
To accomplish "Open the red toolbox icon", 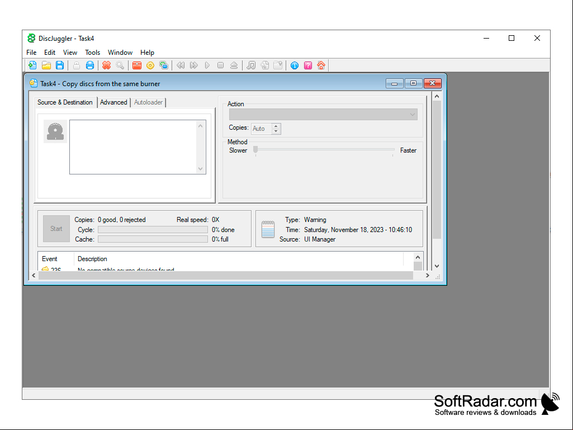I will tap(137, 65).
